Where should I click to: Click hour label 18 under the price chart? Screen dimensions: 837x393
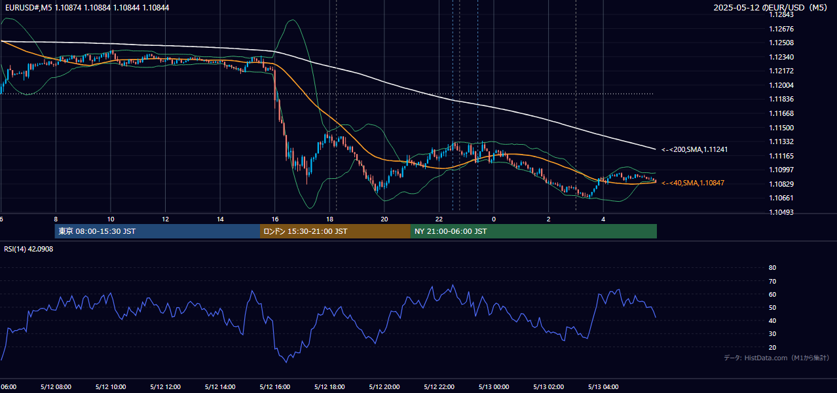pos(329,219)
